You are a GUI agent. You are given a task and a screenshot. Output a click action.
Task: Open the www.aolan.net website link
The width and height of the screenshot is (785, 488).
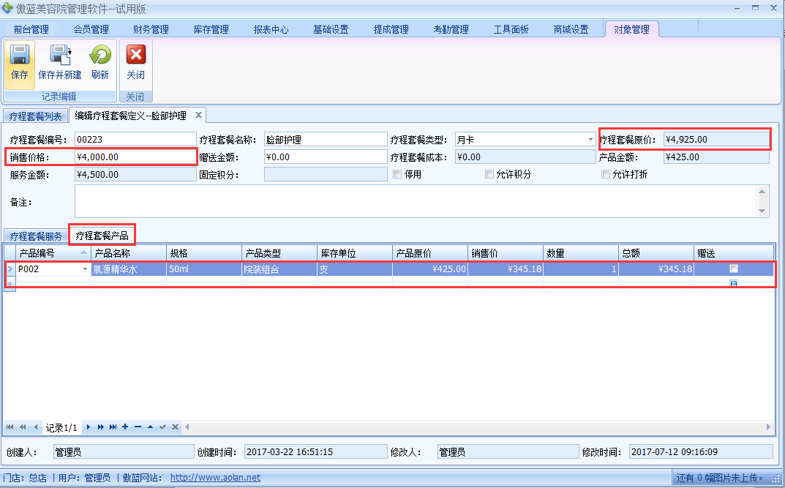click(215, 478)
